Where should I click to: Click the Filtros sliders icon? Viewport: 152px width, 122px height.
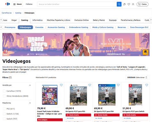[x=10, y=77]
